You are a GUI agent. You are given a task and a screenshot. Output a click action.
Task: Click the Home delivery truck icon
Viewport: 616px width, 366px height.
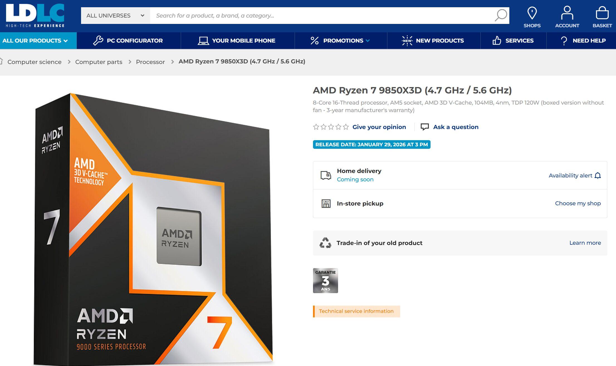click(326, 175)
